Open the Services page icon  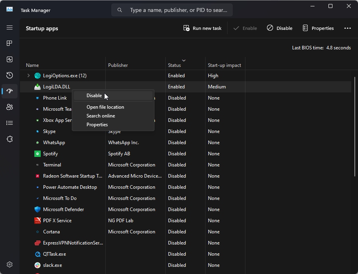pyautogui.click(x=10, y=139)
